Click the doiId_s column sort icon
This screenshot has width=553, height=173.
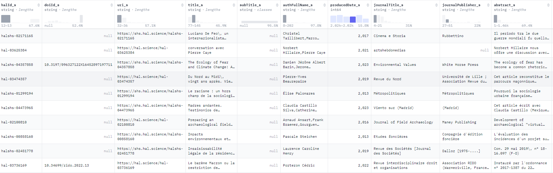coord(112,5)
